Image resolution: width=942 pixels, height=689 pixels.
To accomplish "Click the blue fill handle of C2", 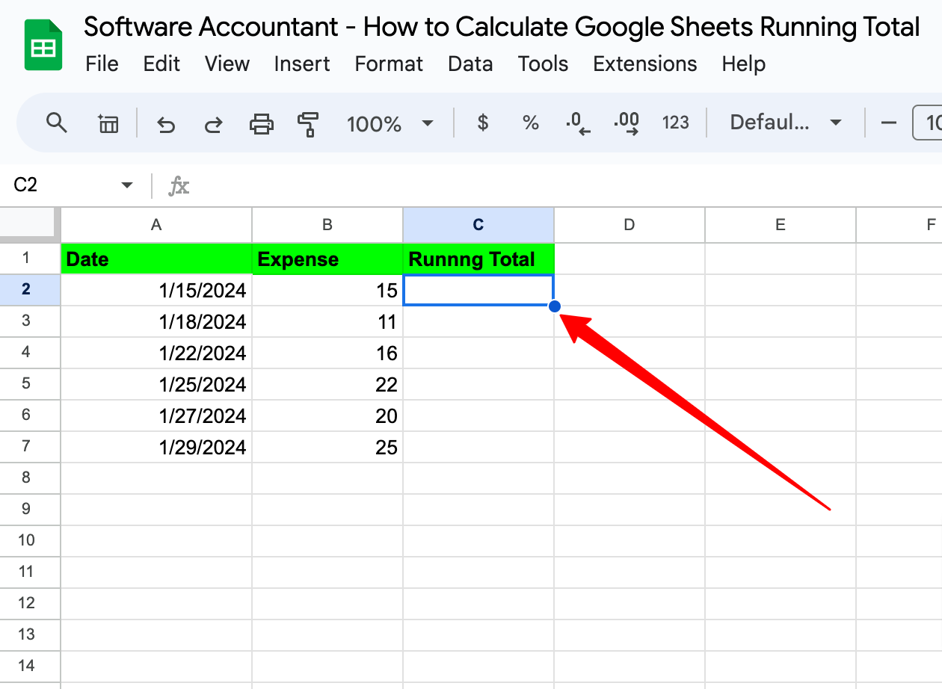I will click(x=555, y=306).
